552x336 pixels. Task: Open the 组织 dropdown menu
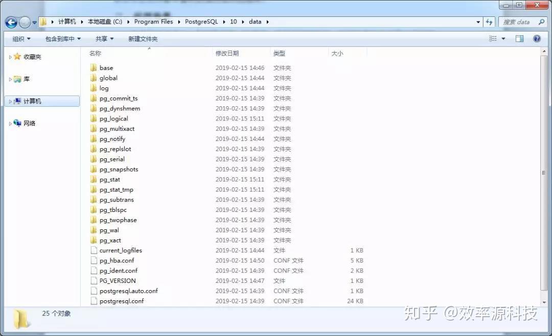tap(20, 38)
